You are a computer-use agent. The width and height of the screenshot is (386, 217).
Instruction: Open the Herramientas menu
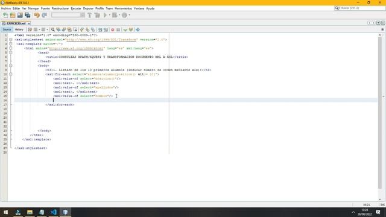pos(123,8)
